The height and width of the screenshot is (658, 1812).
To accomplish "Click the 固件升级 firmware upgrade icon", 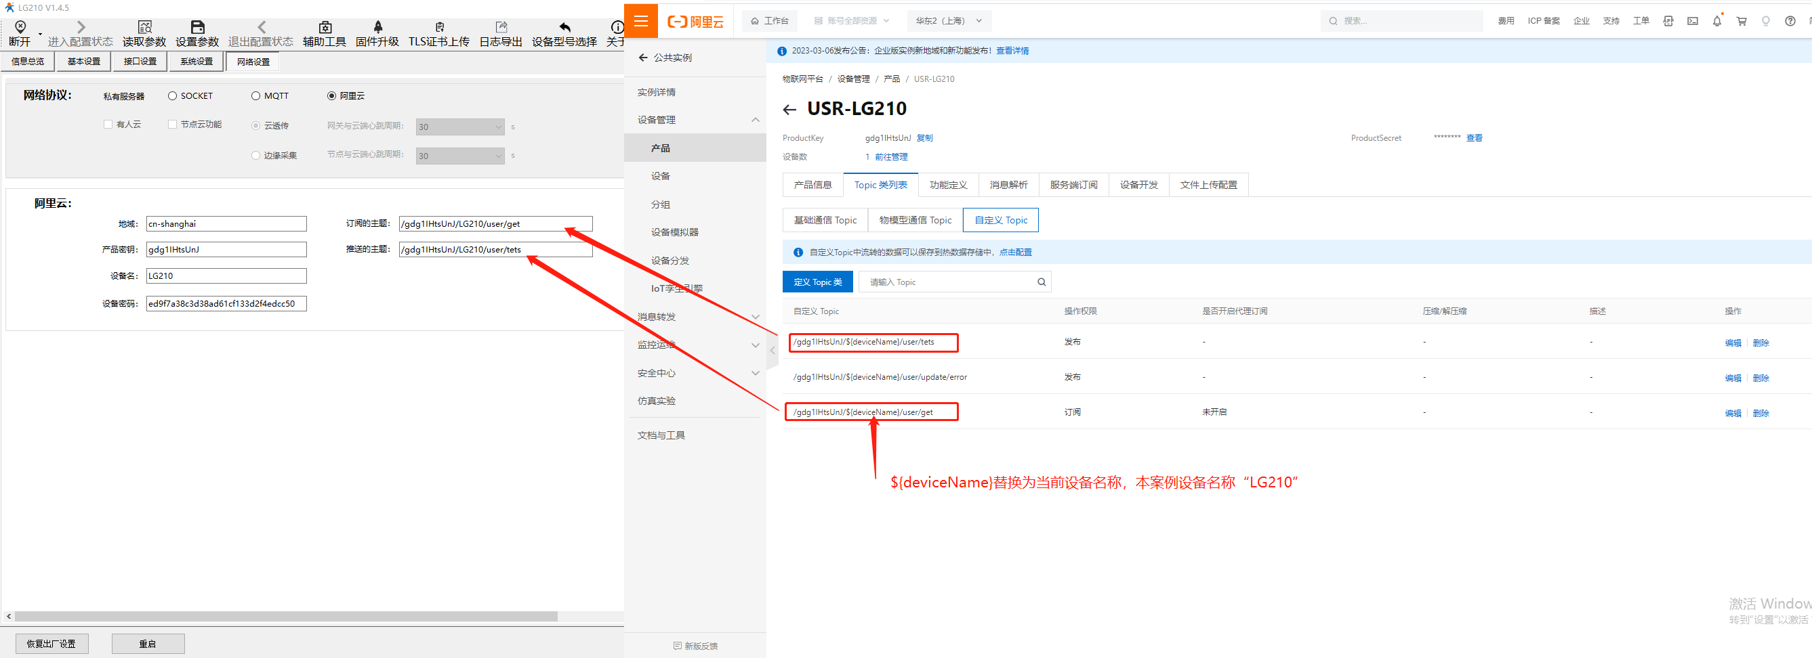I will click(377, 26).
